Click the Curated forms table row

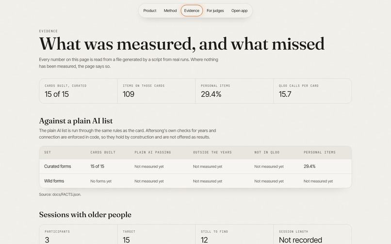click(195, 167)
